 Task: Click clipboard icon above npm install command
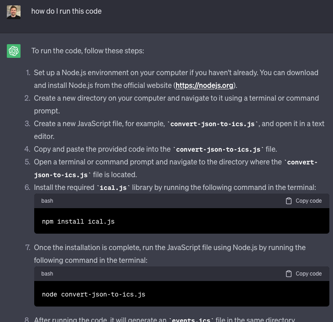[x=289, y=201]
